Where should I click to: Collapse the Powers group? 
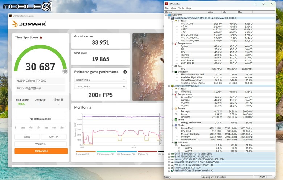click(172, 109)
